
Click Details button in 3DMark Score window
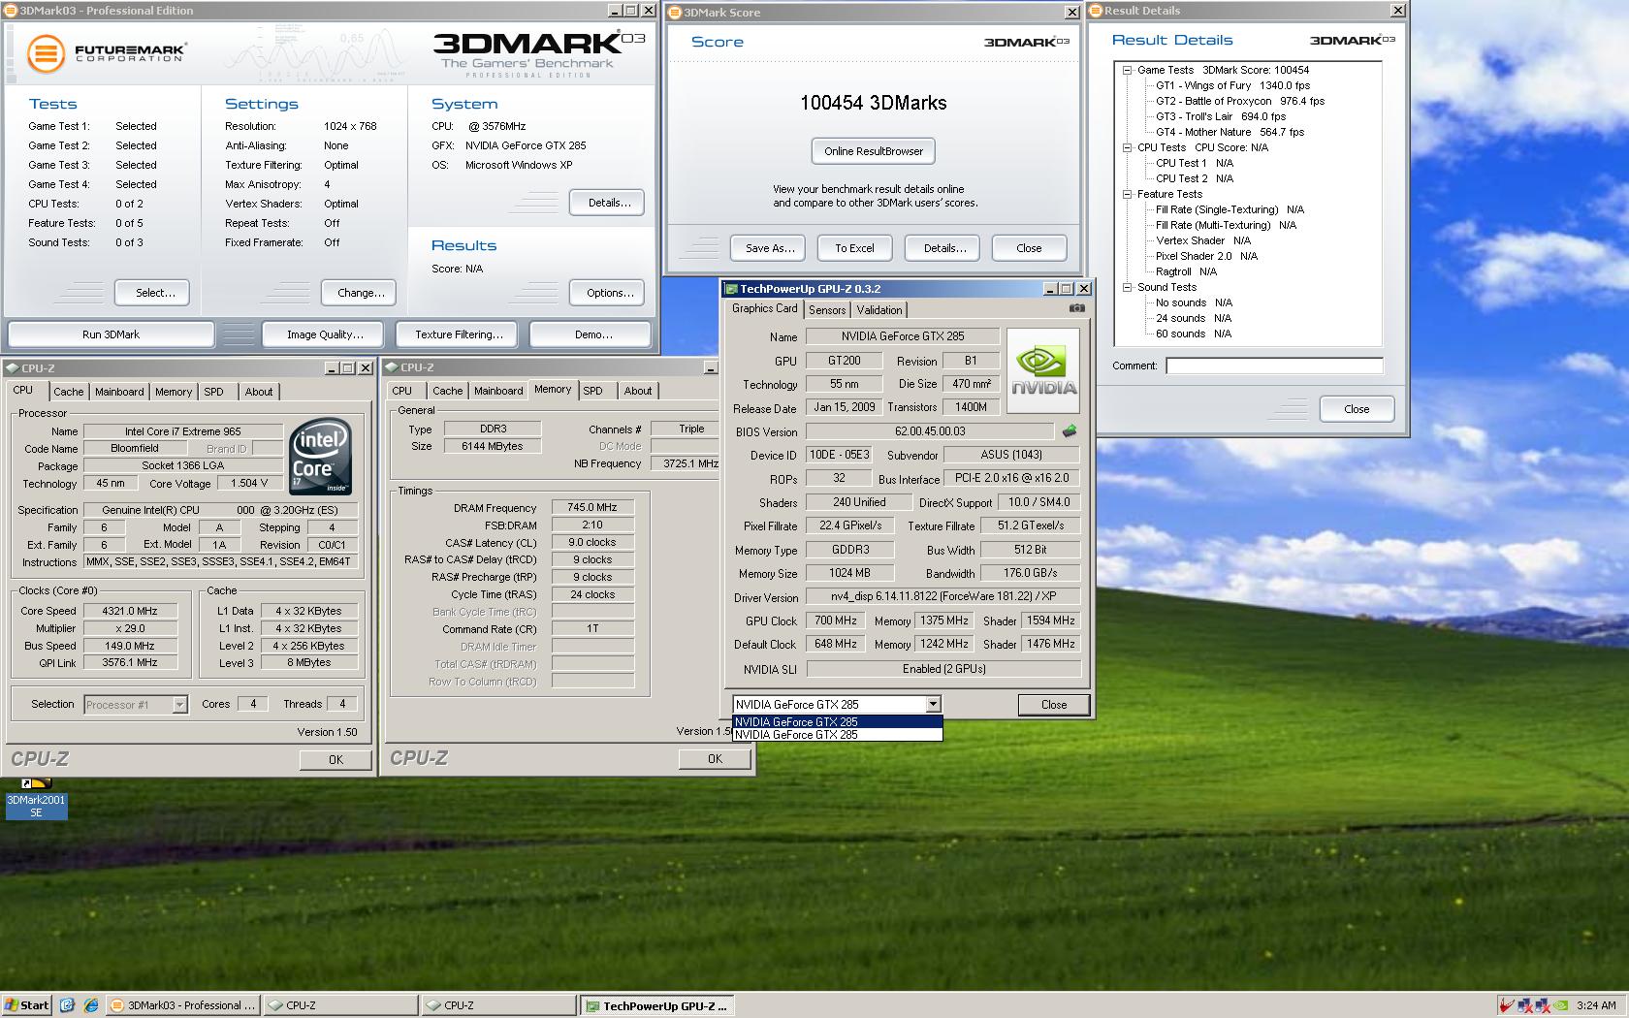[x=944, y=248]
